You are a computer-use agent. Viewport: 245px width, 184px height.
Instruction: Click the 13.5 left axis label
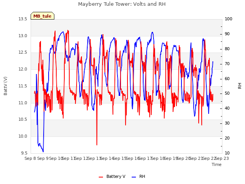click(23, 19)
